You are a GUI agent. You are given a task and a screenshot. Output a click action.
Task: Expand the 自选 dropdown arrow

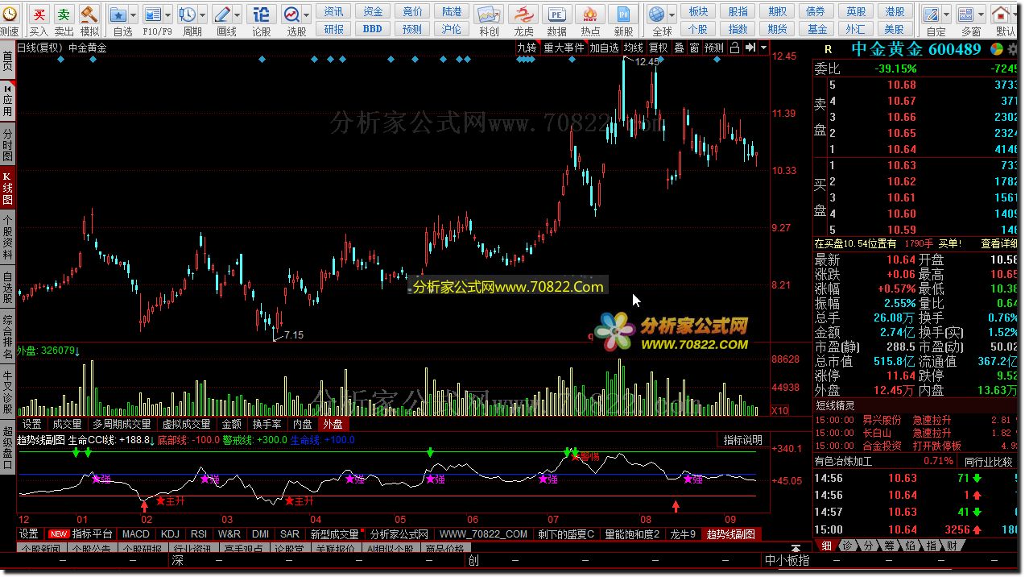[134, 15]
